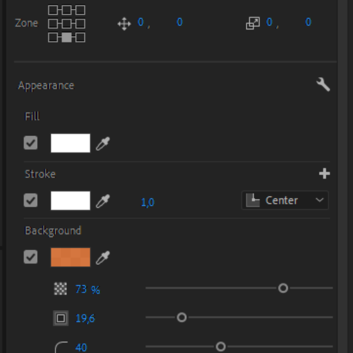Open the orange background color swatch

70,257
